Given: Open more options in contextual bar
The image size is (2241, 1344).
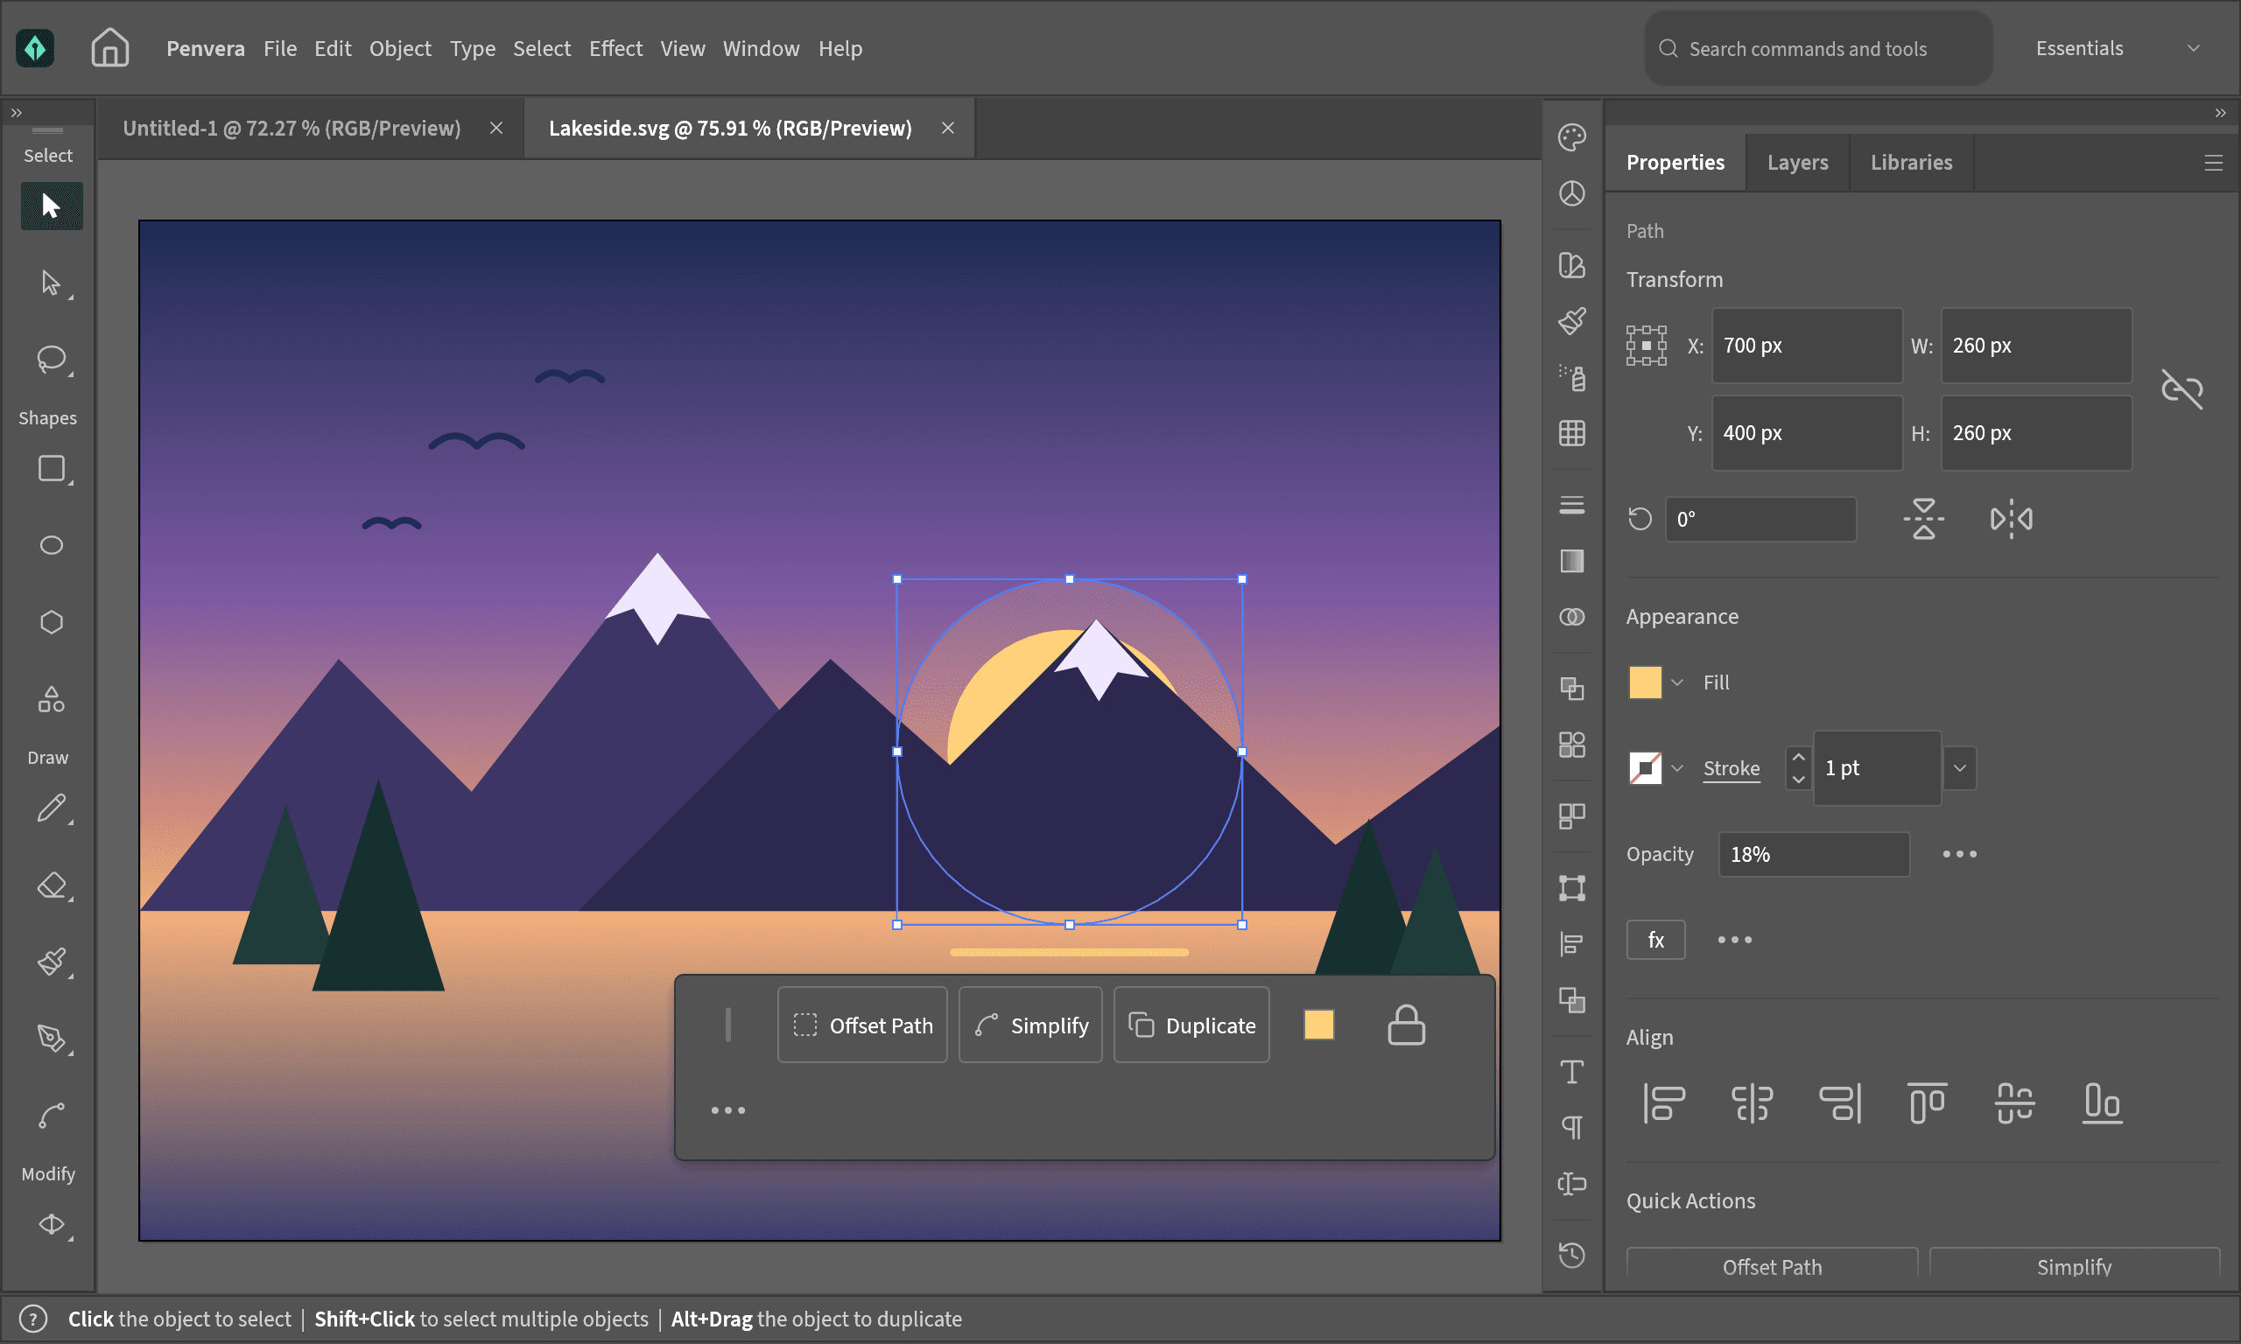Looking at the screenshot, I should [727, 1110].
